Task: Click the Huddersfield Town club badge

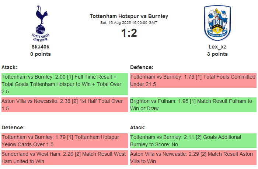Action: pyautogui.click(x=217, y=24)
